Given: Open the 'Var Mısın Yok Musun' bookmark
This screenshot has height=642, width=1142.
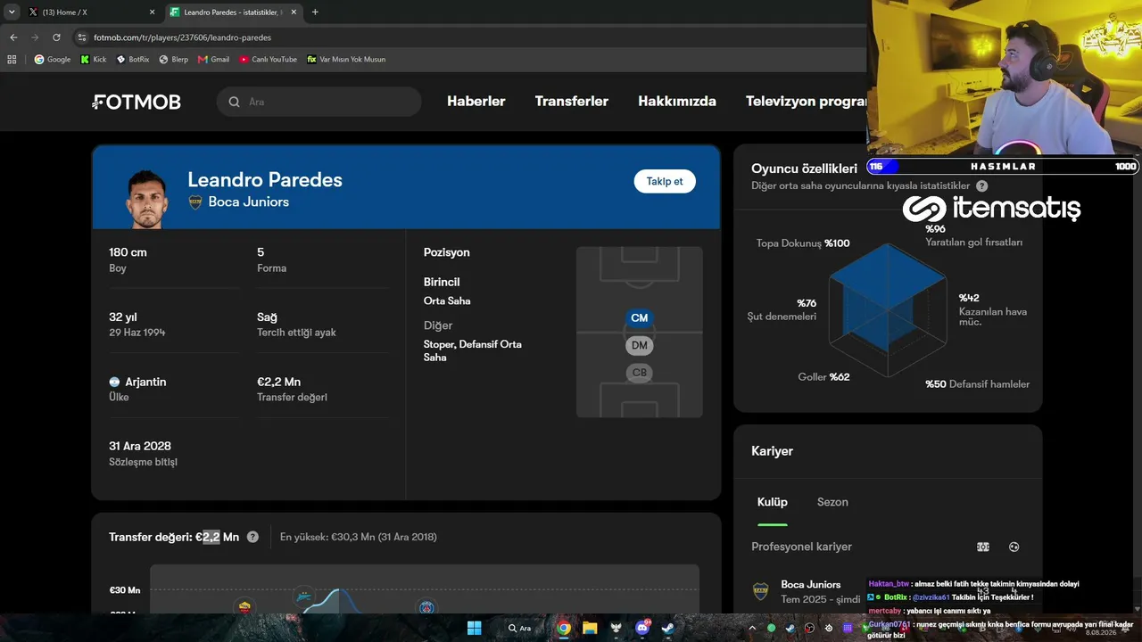Looking at the screenshot, I should (346, 60).
